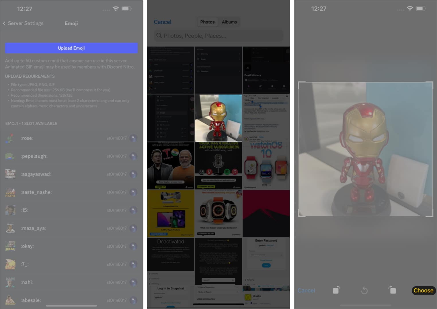
Task: Select the watchOS 10 photo
Action: click(266, 166)
